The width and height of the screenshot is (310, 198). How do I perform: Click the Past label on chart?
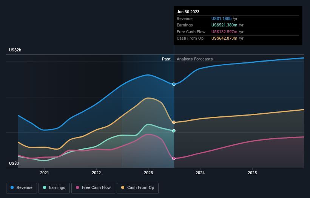pos(166,59)
